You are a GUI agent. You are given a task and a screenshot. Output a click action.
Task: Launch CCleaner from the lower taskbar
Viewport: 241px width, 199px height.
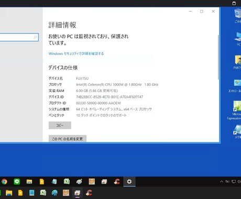pyautogui.click(x=89, y=193)
